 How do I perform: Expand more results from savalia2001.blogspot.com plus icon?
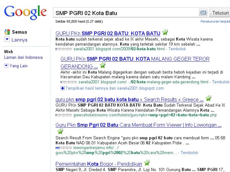pyautogui.click(x=62, y=88)
